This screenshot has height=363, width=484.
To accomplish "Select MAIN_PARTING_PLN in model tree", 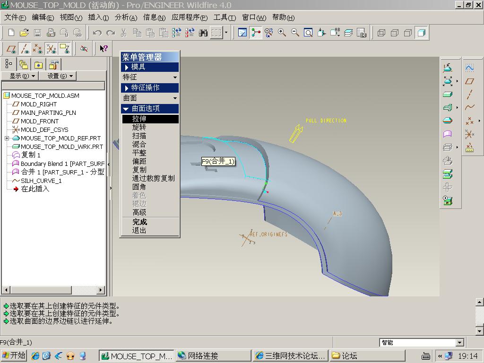I will pos(48,112).
